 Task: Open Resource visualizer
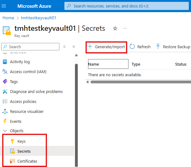tap(27, 112)
